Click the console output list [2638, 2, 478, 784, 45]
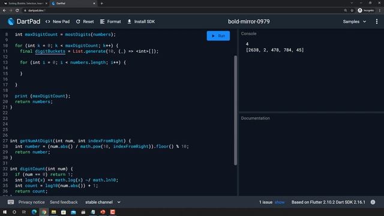The width and height of the screenshot is (384, 216). [x=275, y=50]
